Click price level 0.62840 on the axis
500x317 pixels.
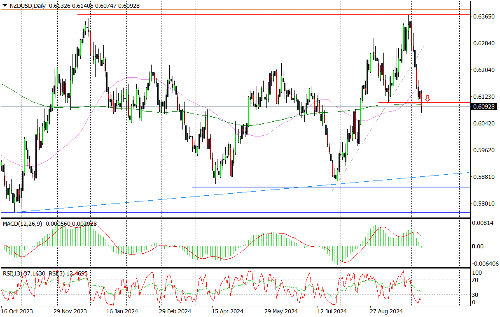(x=484, y=43)
